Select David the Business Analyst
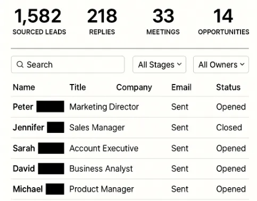 130,169
